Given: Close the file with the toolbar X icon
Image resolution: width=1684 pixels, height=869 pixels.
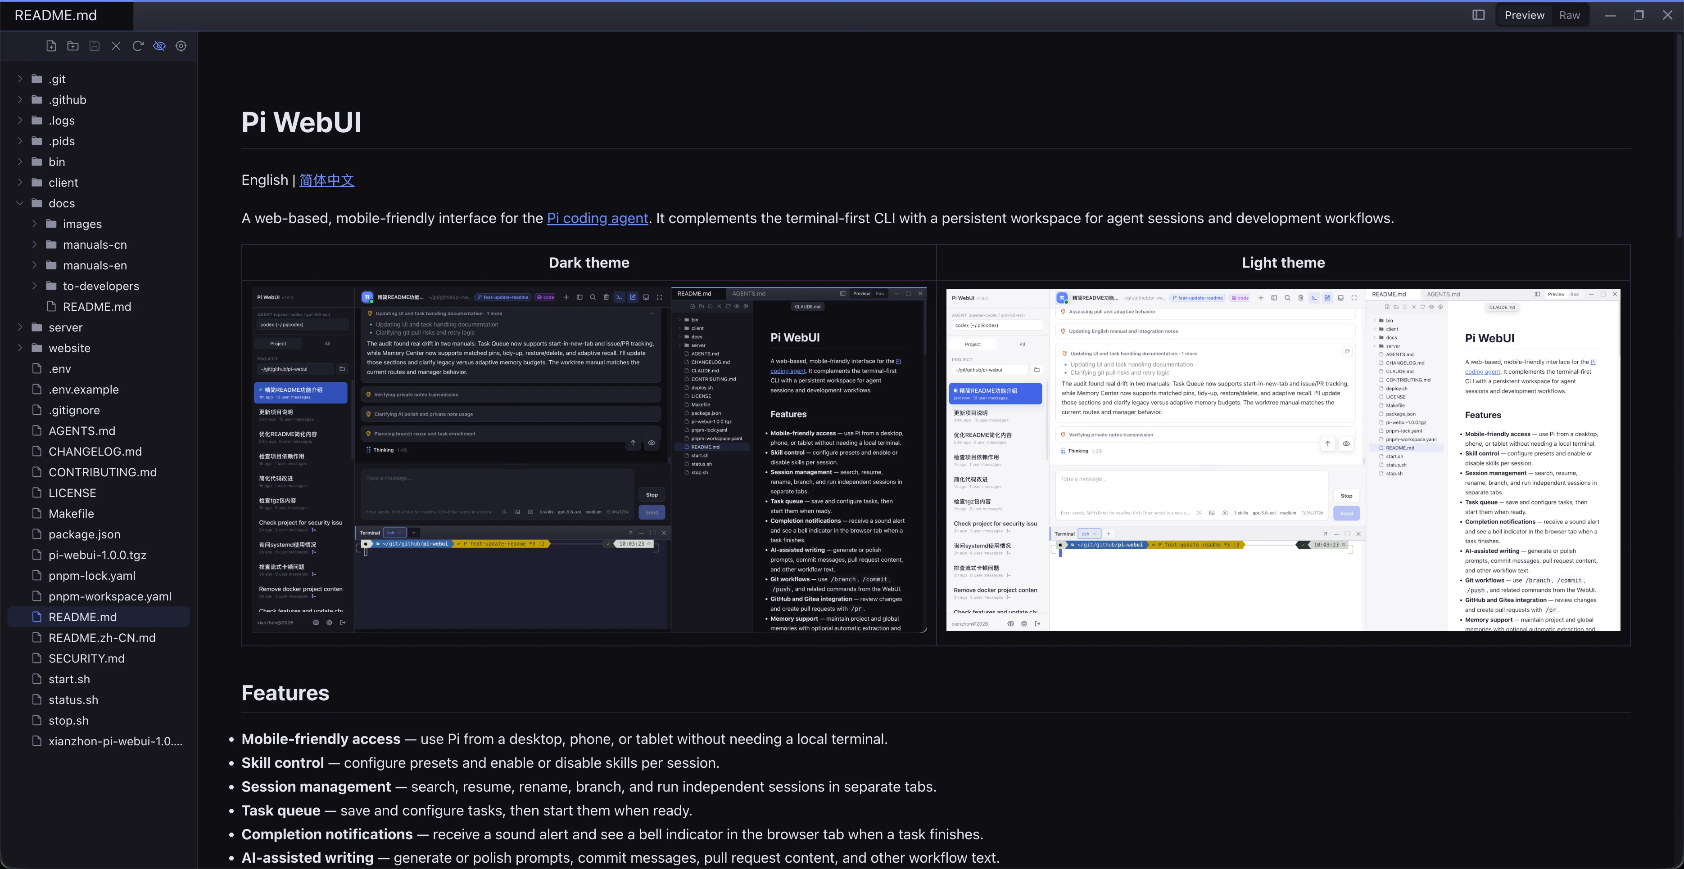Looking at the screenshot, I should tap(116, 46).
